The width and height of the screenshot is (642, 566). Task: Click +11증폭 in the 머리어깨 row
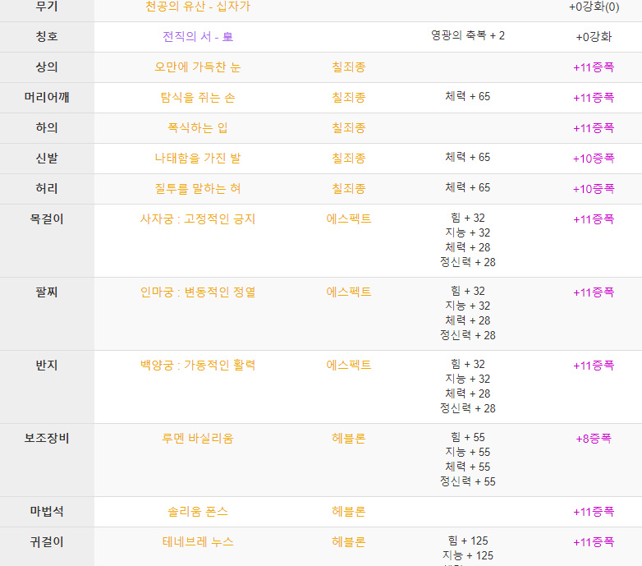[594, 98]
